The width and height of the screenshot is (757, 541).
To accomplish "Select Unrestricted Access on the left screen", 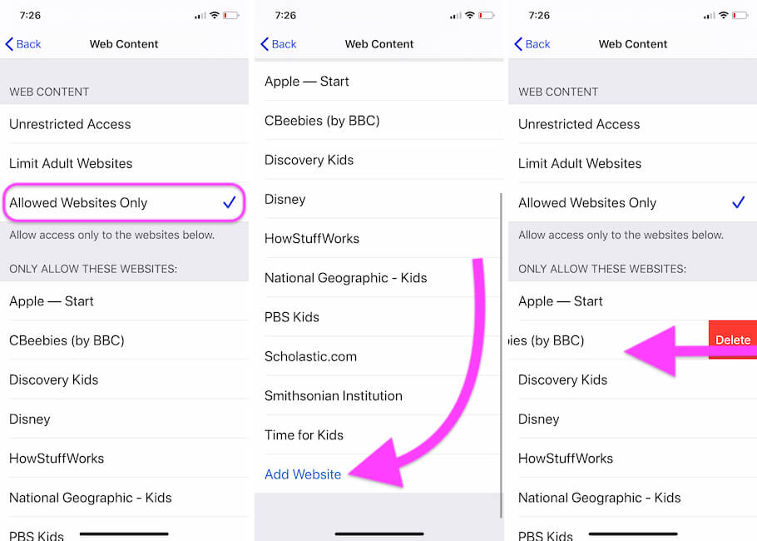I will click(125, 124).
